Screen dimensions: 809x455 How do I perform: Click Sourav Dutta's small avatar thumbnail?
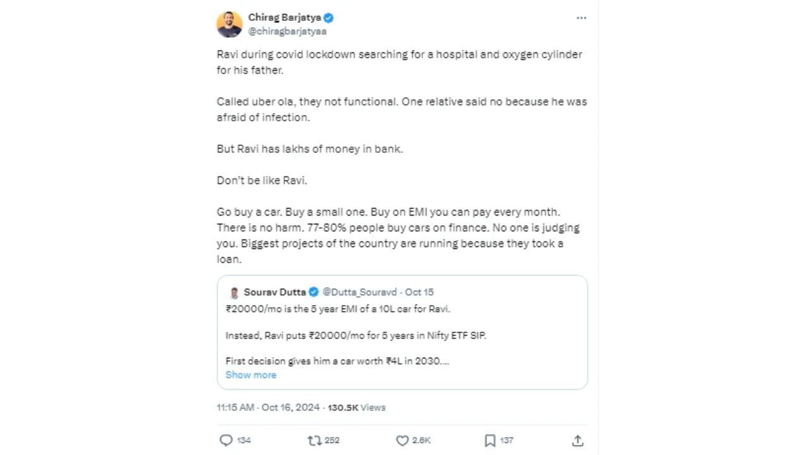[234, 292]
